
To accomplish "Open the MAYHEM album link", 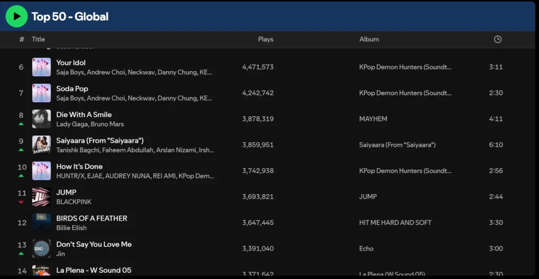I will (x=373, y=119).
